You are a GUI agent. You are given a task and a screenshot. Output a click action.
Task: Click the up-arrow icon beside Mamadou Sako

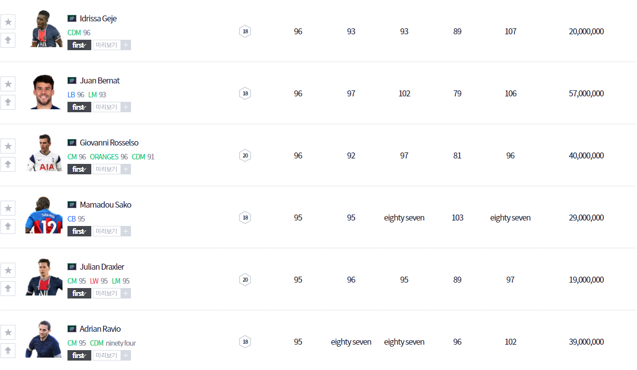tap(8, 226)
